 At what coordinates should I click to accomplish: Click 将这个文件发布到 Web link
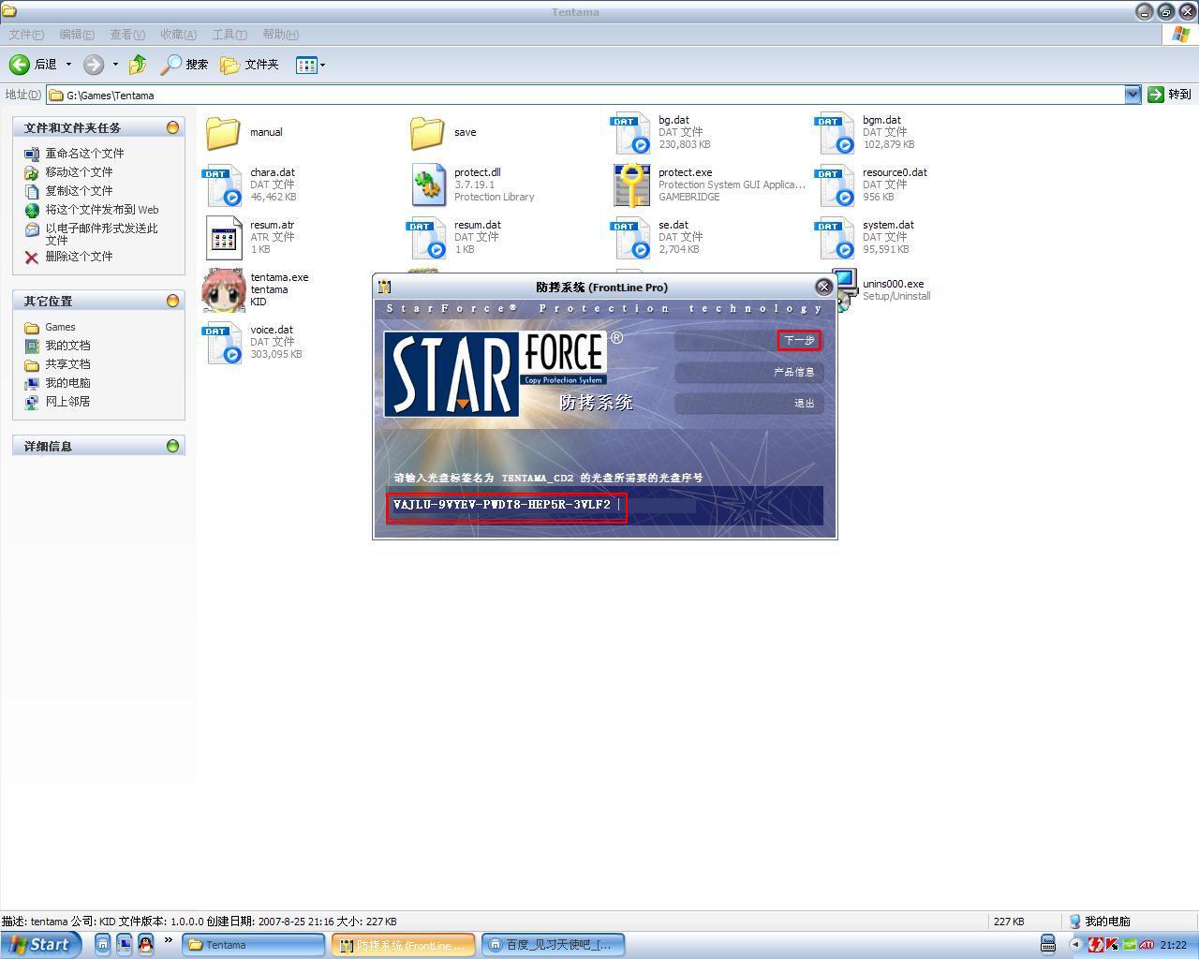coord(102,210)
